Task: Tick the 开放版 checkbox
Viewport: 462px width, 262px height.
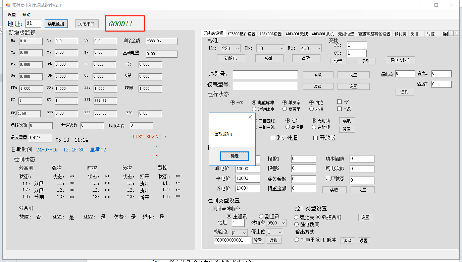Action: (x=315, y=138)
